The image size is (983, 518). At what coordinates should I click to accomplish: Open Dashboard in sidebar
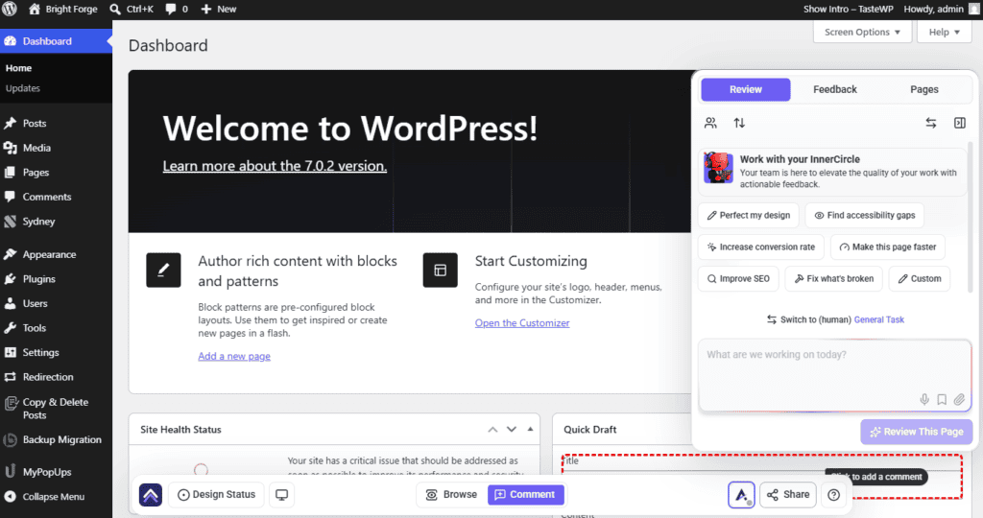click(56, 41)
